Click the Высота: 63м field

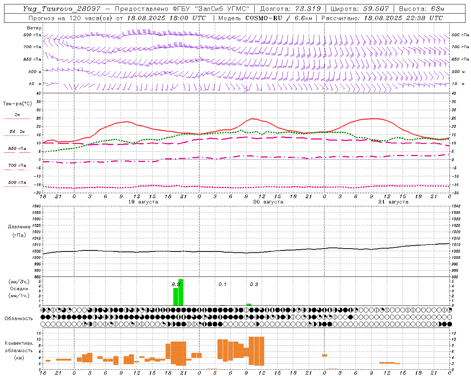(x=422, y=9)
